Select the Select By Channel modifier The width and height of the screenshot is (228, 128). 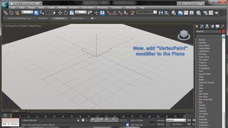[207, 82]
